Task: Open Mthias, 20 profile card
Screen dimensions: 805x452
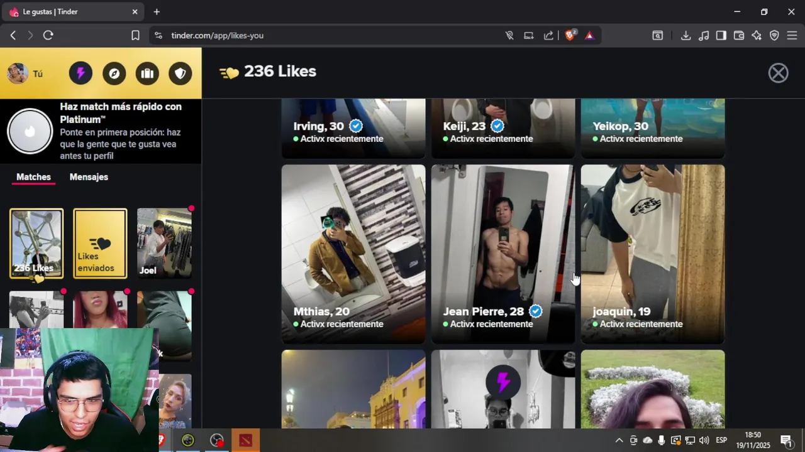Action: tap(353, 254)
